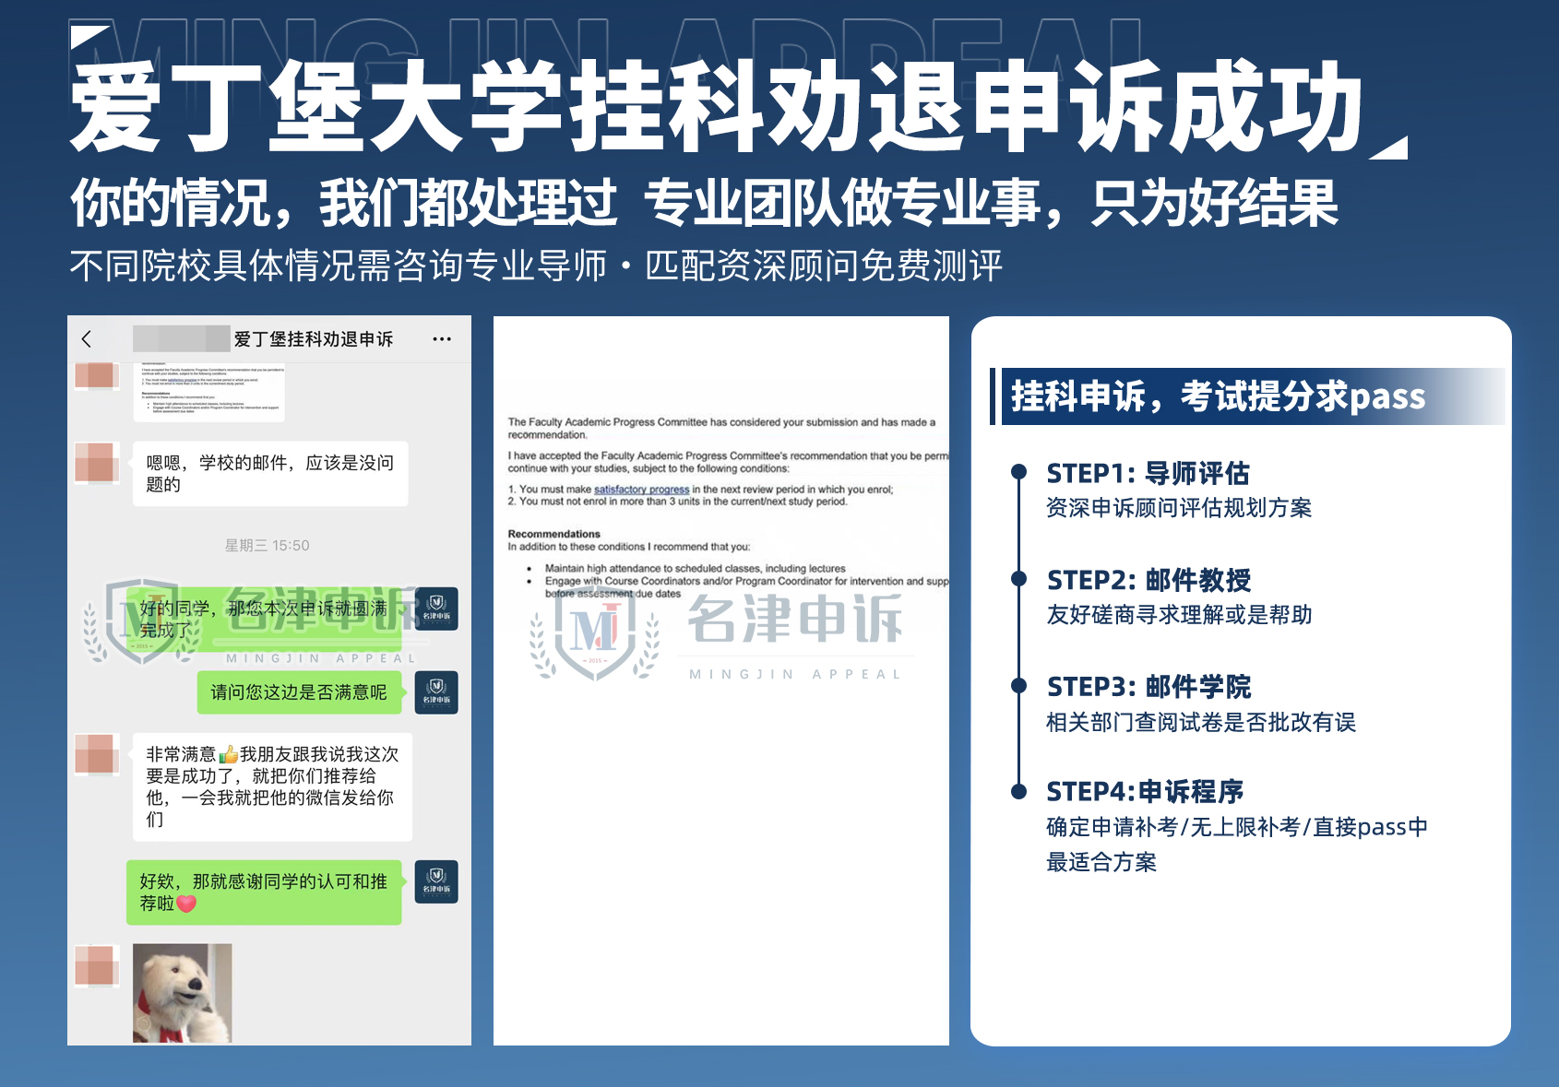Click sender avatar beside '请问您这边是否满意呢' message
1559x1087 pixels.
click(436, 692)
